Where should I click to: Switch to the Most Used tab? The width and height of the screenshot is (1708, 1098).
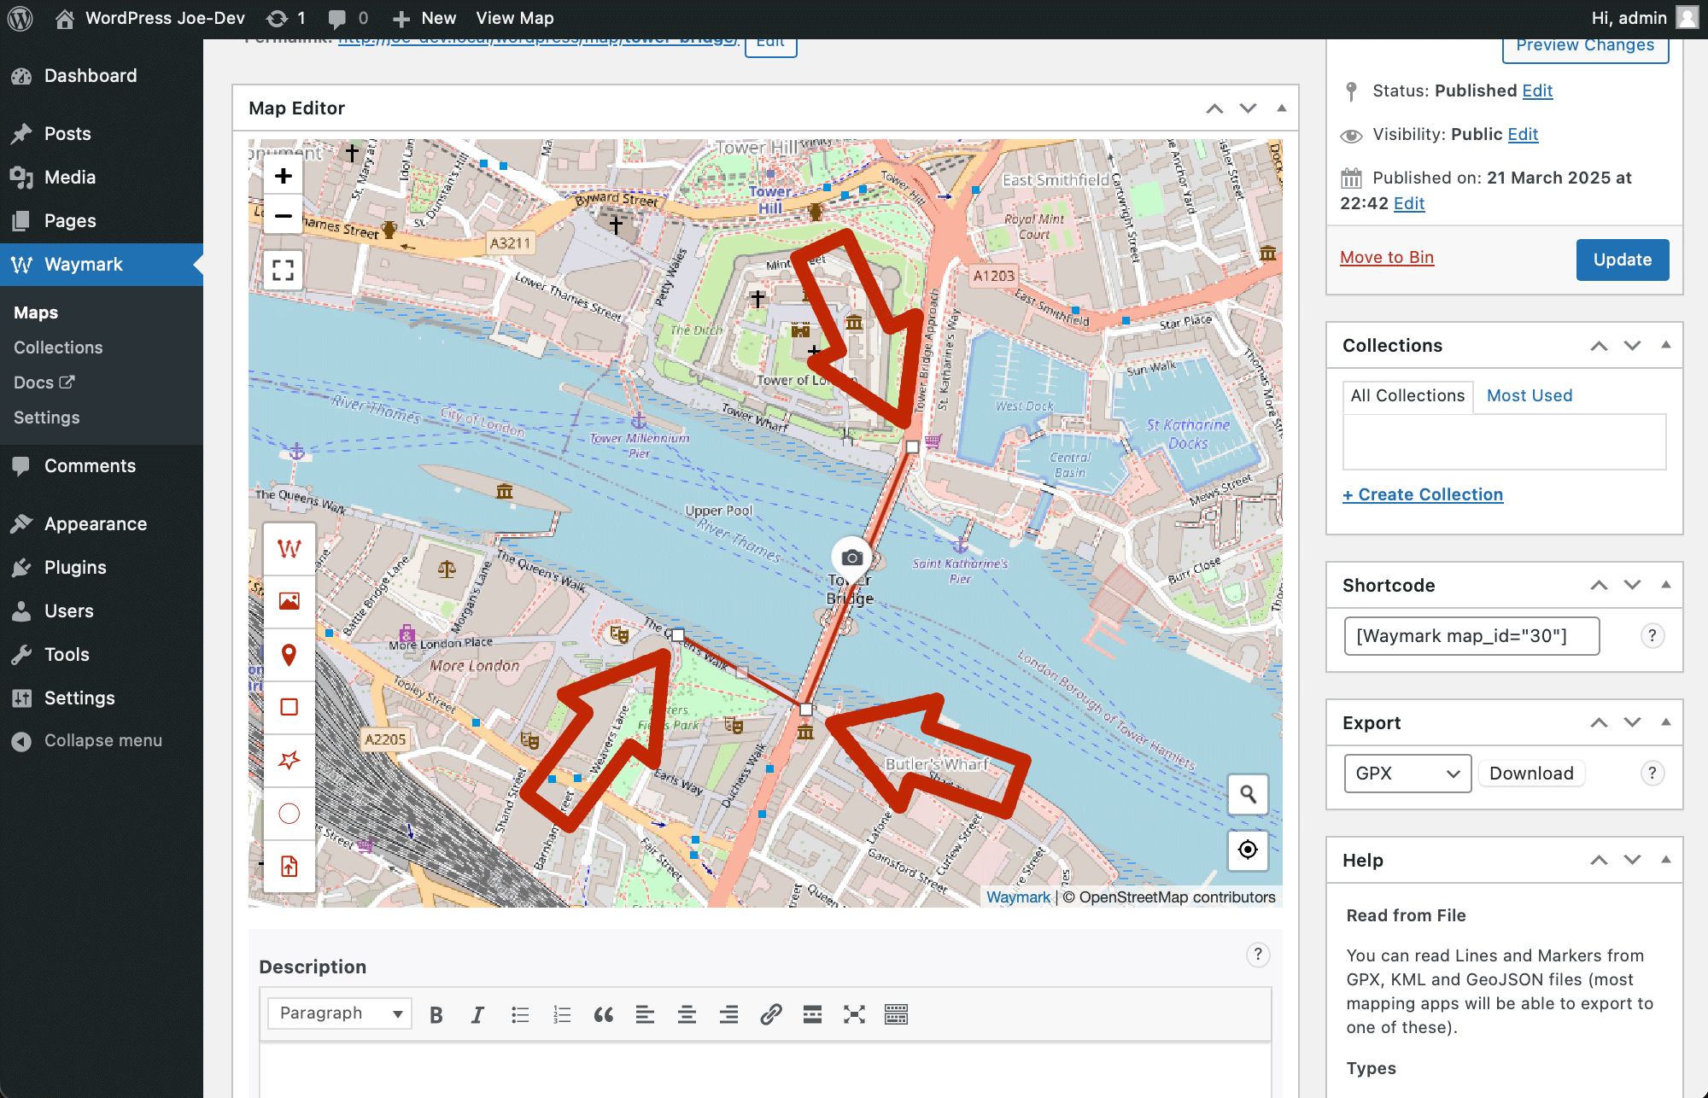1529,395
